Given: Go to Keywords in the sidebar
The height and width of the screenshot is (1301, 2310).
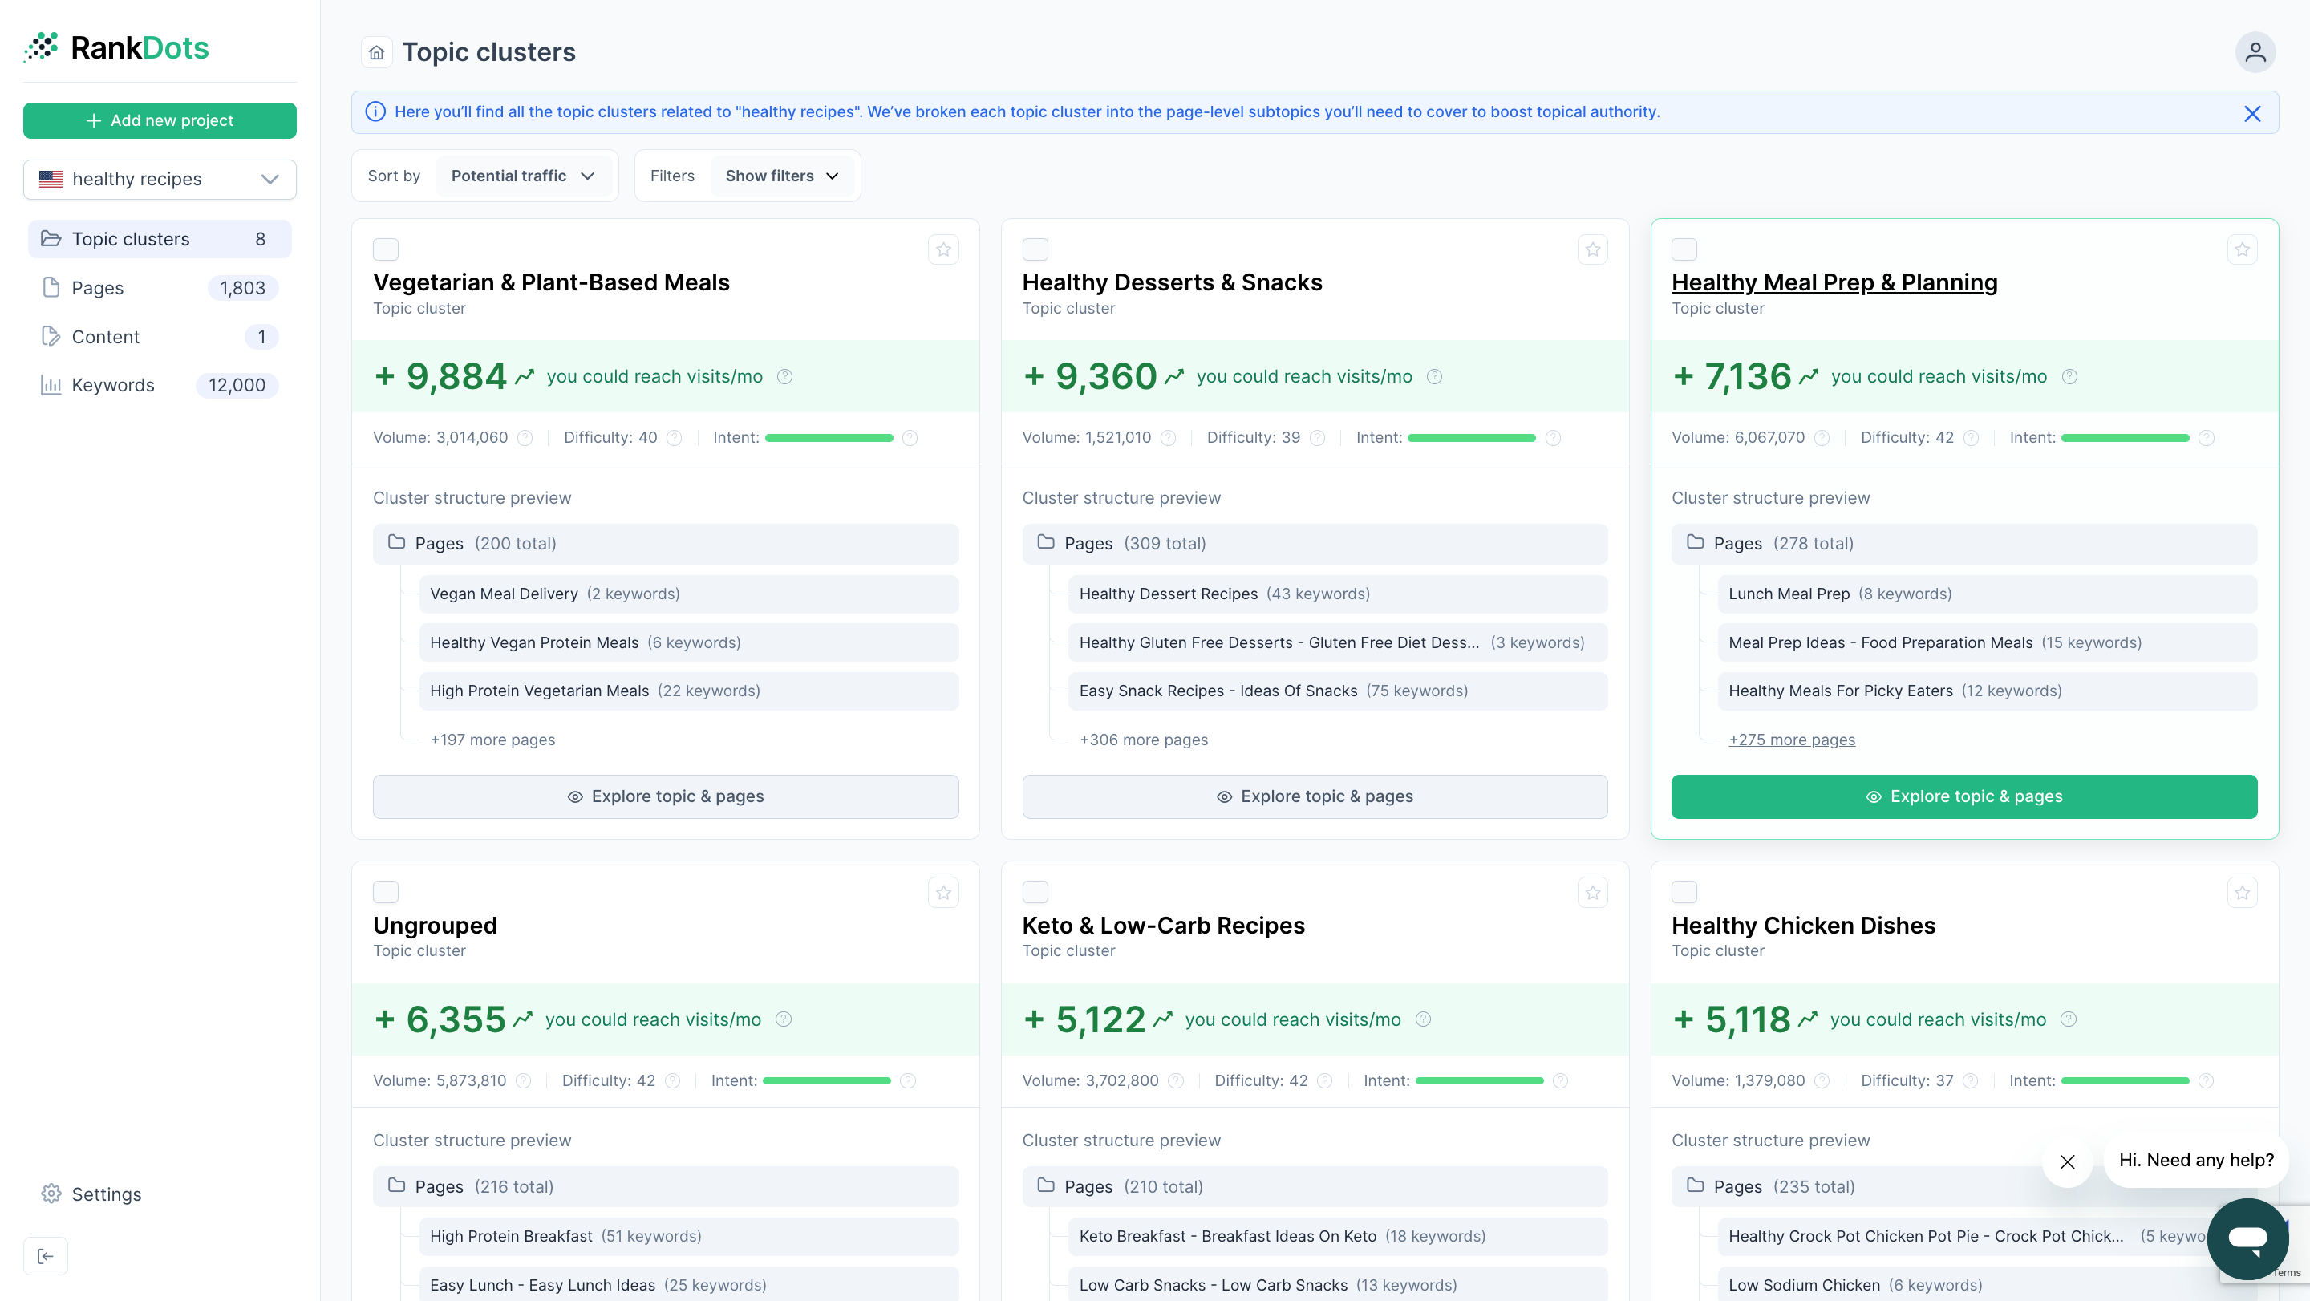Looking at the screenshot, I should point(113,385).
